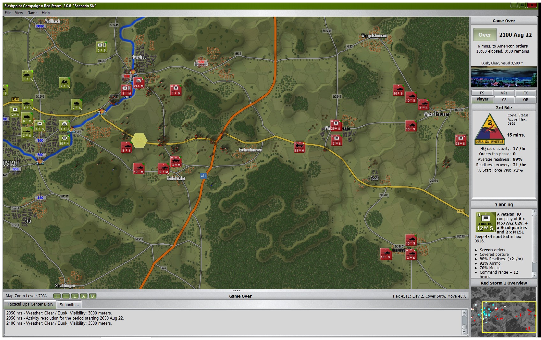
Task: Open the Subunits tab
Action: point(69,305)
